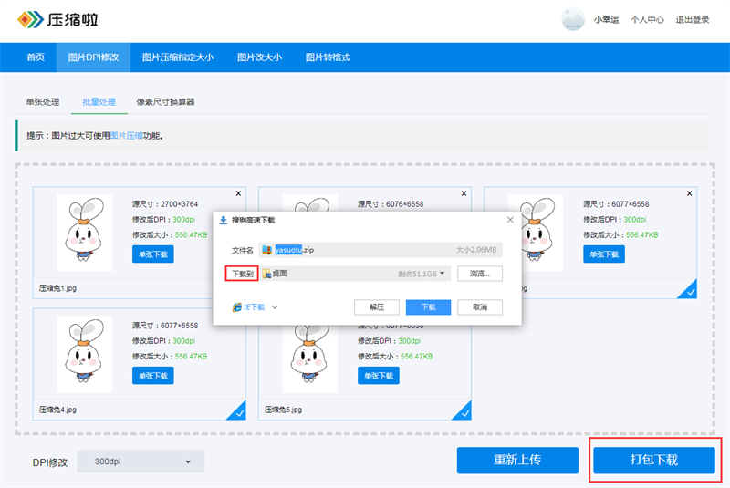Click rabbit thumbnail of 压缩兔5.jpg
Screen dimensions: 730x488
[310, 358]
